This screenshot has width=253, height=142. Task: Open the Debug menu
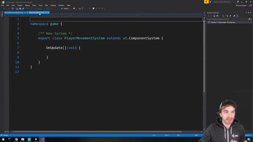[x=27, y=5]
